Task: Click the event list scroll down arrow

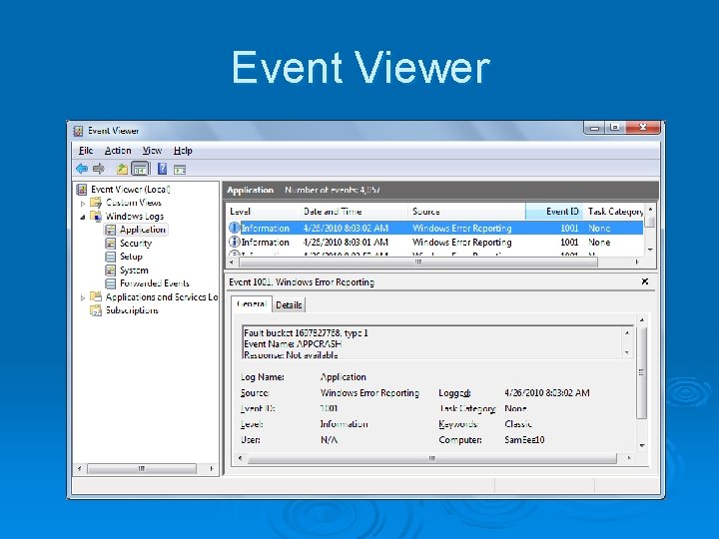Action: click(x=650, y=250)
